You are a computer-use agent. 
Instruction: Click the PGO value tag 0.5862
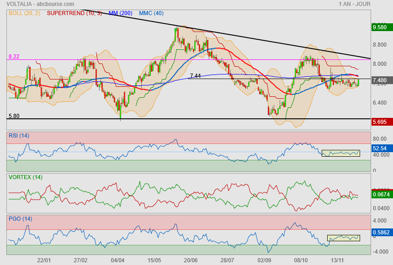click(x=380, y=232)
